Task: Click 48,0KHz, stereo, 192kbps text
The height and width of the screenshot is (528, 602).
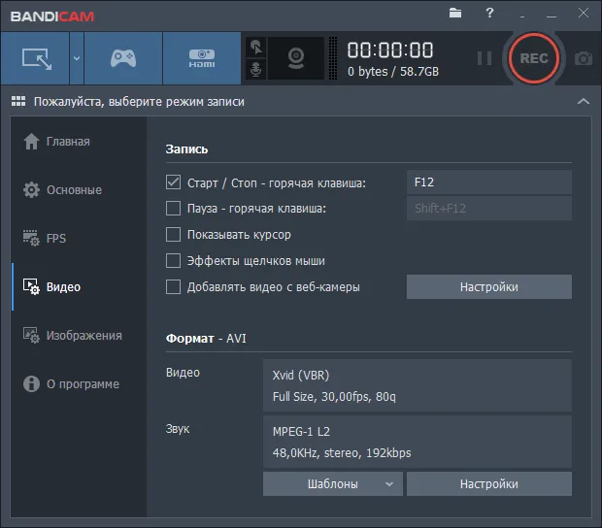Action: [342, 453]
